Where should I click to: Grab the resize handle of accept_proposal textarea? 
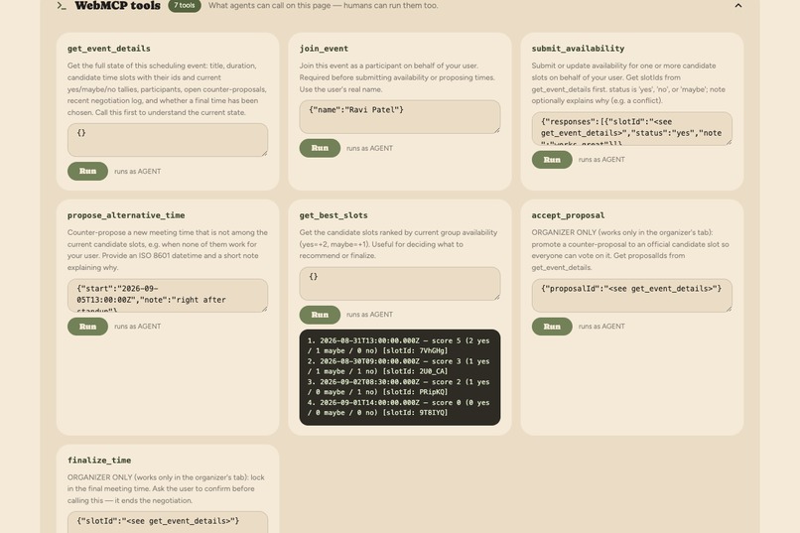click(729, 309)
